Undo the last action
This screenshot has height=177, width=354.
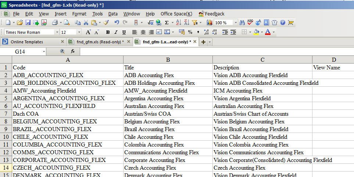(x=117, y=22)
